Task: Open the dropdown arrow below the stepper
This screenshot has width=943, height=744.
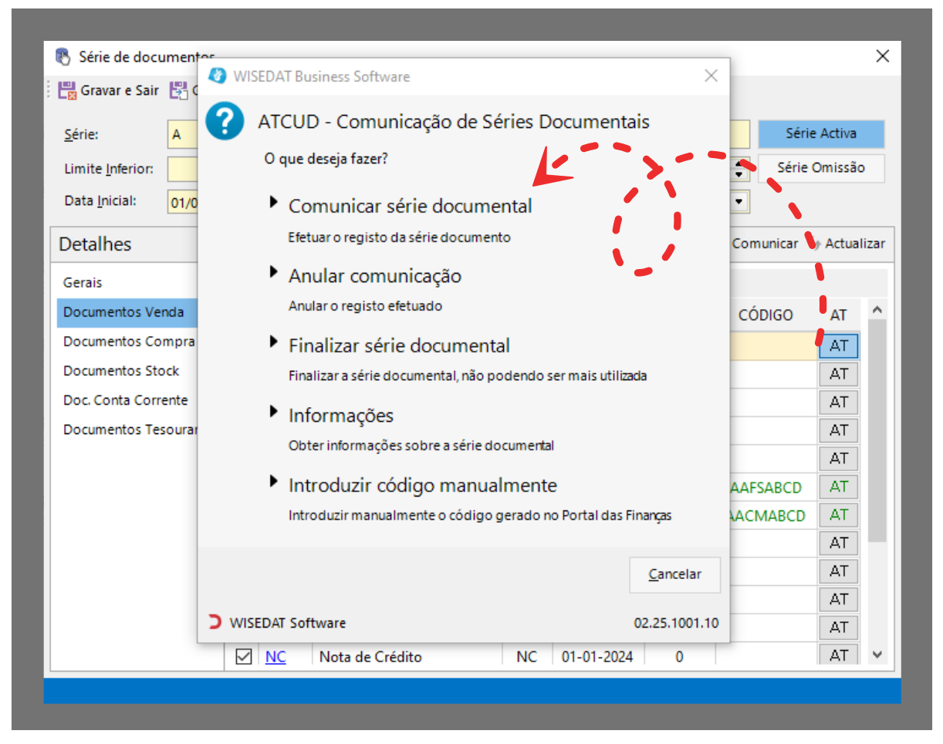Action: [740, 202]
